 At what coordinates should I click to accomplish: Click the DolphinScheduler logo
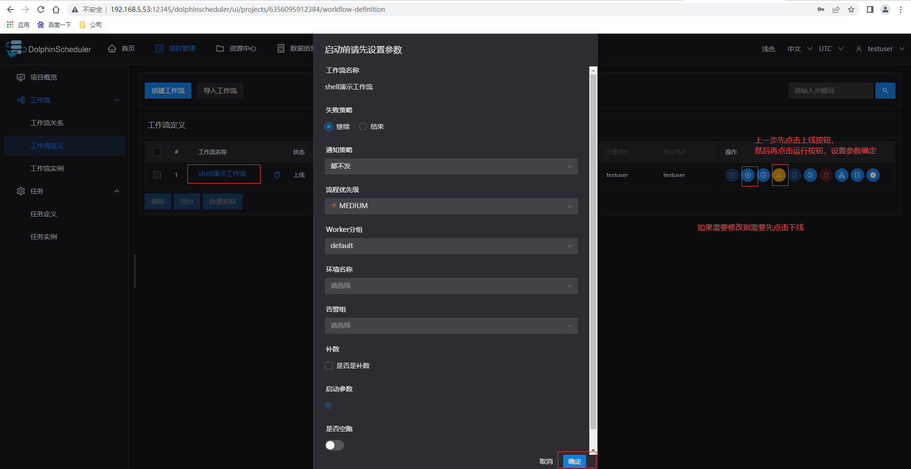48,49
